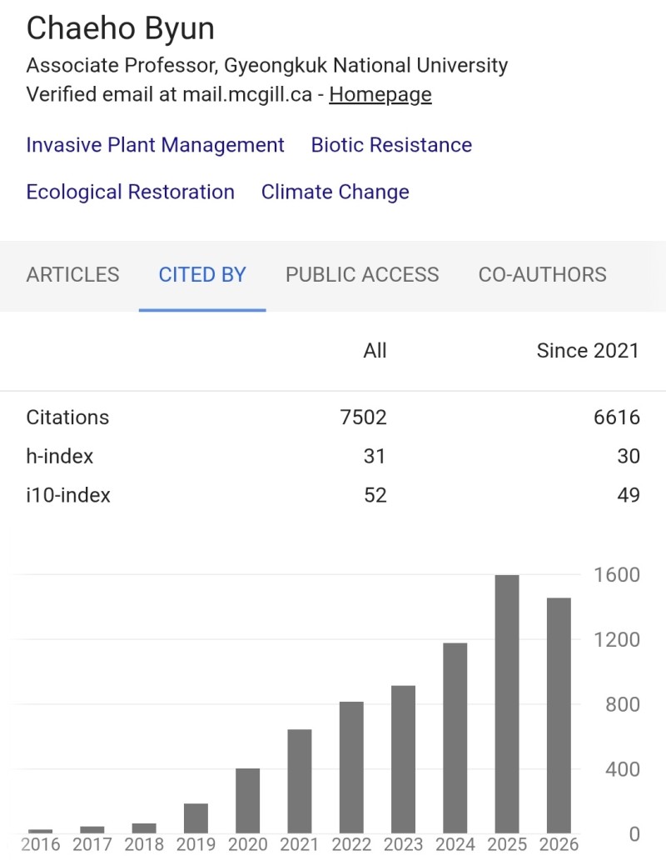
Task: Click the 2017 citations bar
Action: [x=92, y=829]
